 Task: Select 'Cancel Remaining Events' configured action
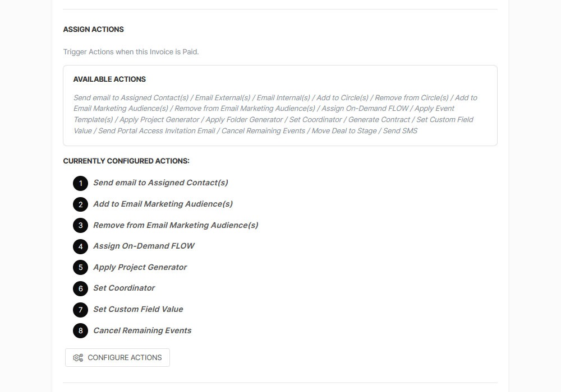click(142, 330)
